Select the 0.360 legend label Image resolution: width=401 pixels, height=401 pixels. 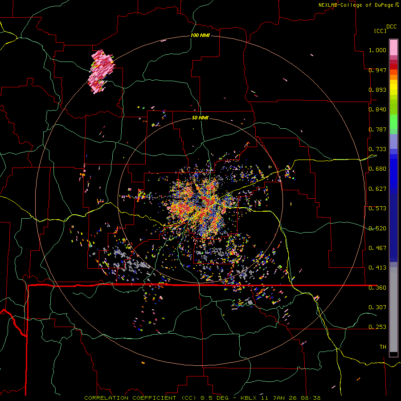point(377,288)
